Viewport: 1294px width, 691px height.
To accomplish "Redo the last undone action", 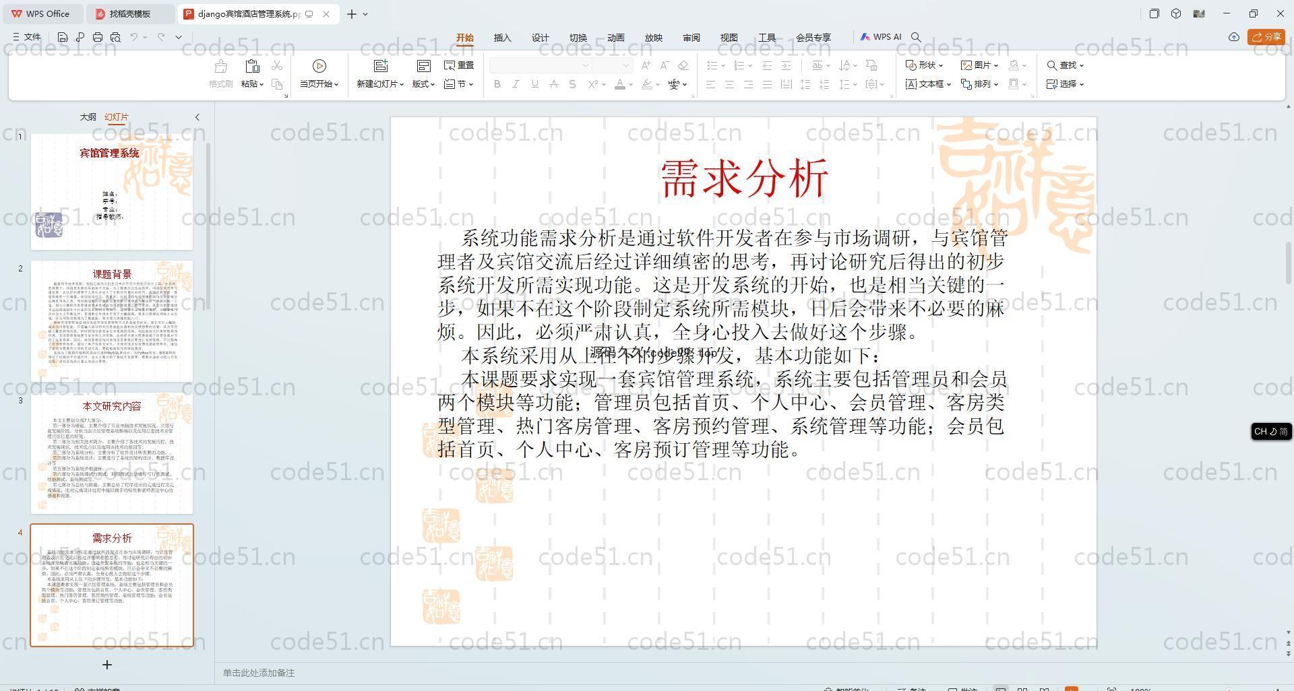I will click(x=161, y=37).
